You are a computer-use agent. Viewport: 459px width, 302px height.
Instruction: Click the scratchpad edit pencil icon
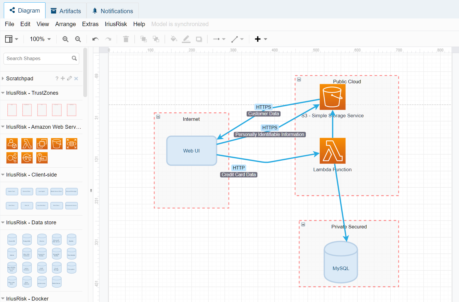[x=70, y=78]
